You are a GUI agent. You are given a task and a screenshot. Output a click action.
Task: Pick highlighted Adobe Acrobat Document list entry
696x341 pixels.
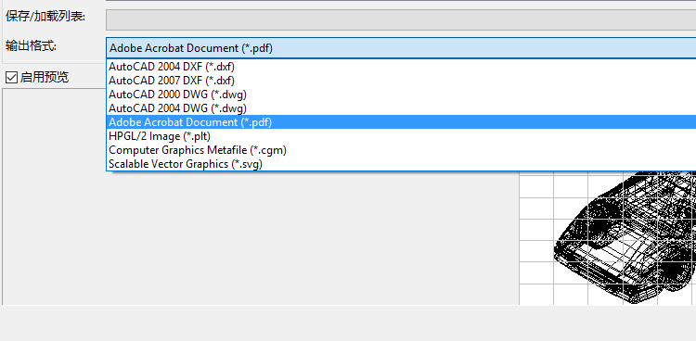[401, 122]
